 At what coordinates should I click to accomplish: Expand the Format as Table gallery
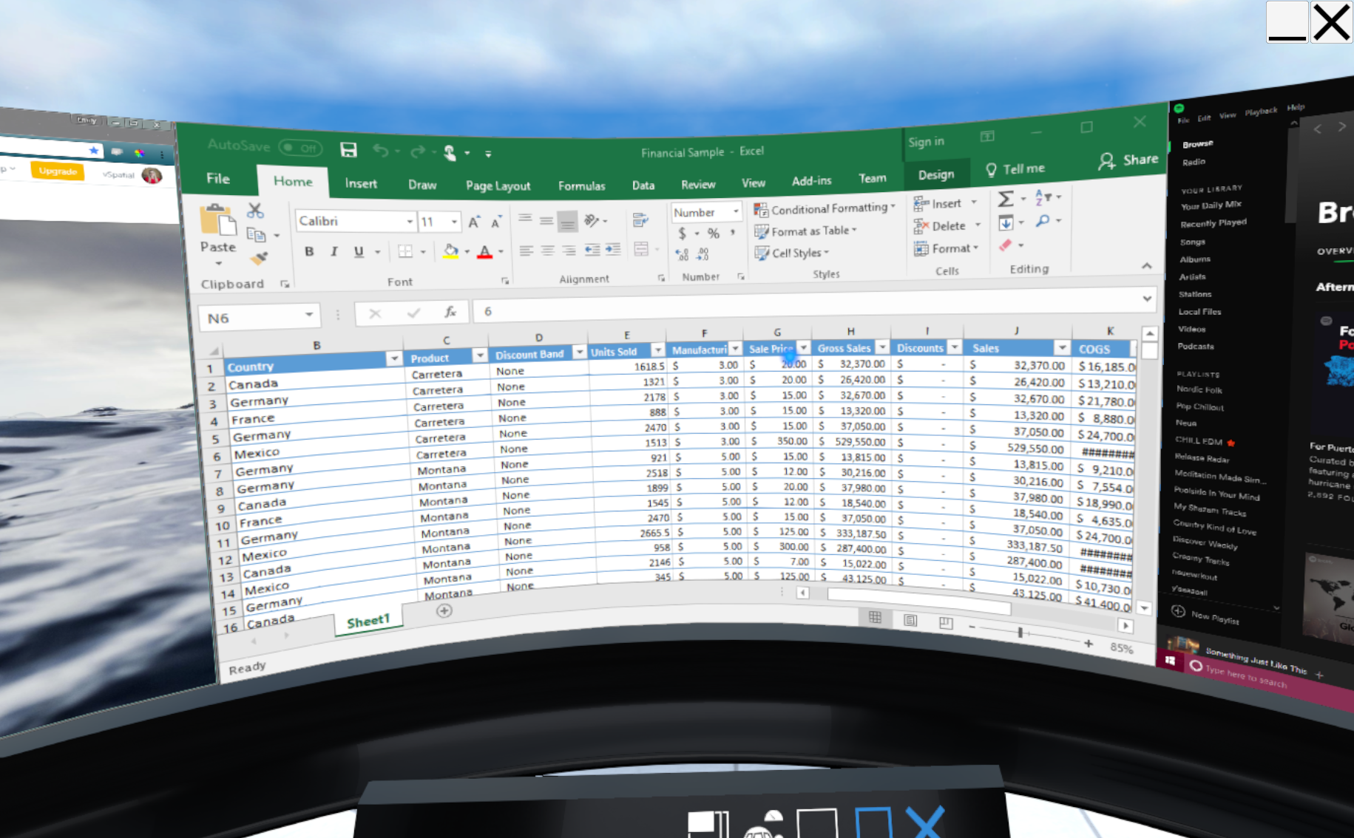[805, 231]
